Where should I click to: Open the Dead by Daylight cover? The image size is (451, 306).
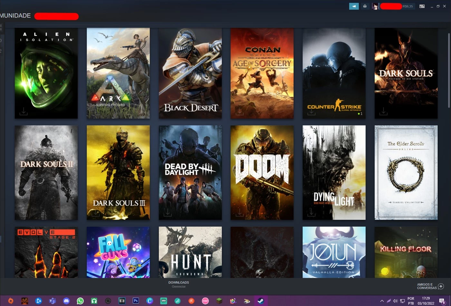coord(190,173)
